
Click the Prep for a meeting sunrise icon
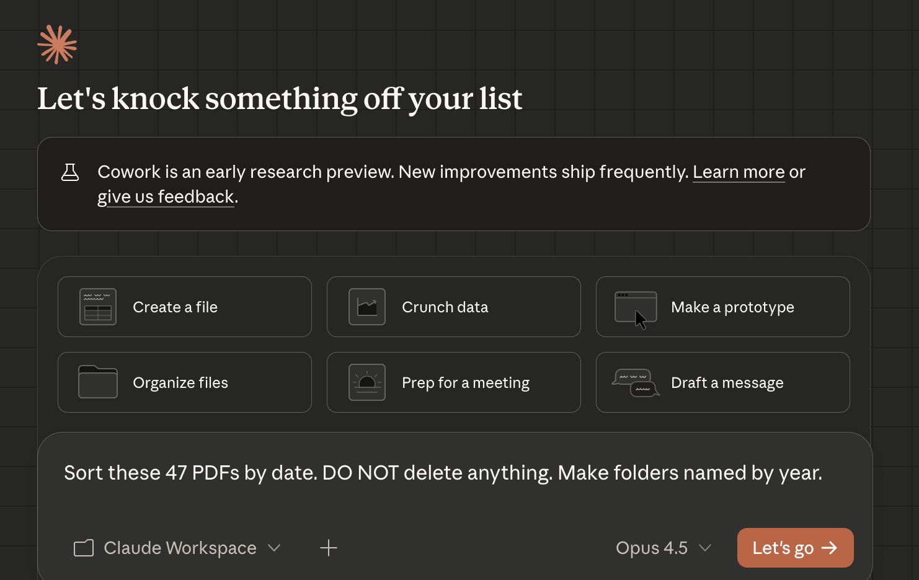367,382
